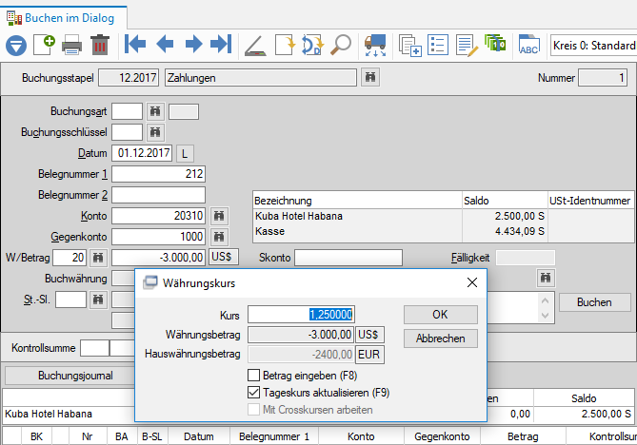Screen dimensions: 637x445
Task: Click binoculars button below Fälligkeit
Action: 546,278
